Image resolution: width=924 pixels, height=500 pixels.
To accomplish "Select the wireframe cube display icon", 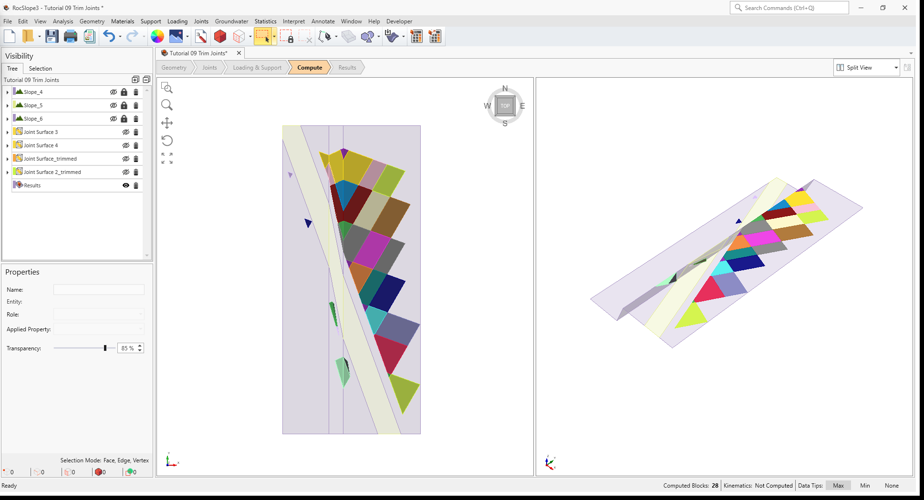I will [239, 36].
